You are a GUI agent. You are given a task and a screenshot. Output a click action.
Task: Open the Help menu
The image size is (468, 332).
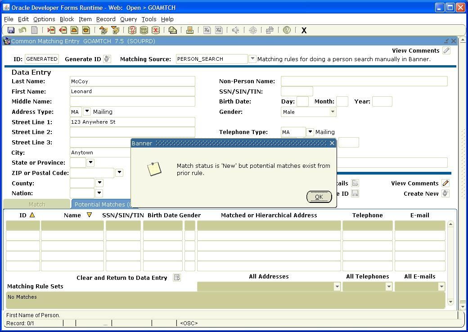[167, 19]
